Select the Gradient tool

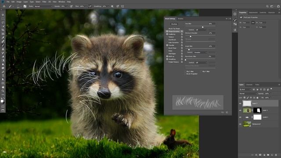(3, 61)
